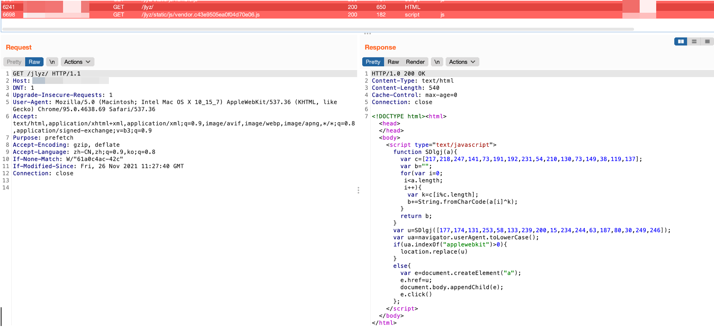Click the e.href=u; line
This screenshot has width=714, height=332.
click(416, 280)
